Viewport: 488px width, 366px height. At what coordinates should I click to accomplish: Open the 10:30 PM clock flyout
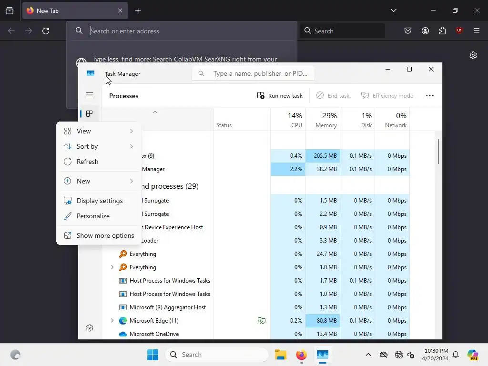(x=435, y=355)
